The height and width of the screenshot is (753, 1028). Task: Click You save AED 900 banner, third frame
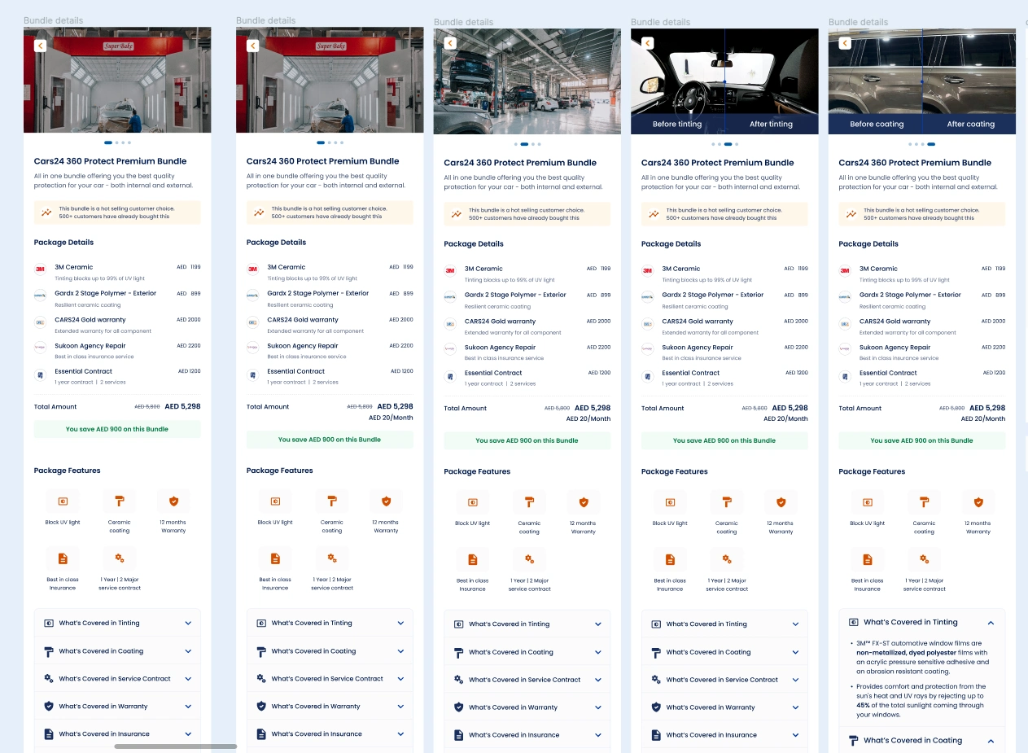(527, 440)
